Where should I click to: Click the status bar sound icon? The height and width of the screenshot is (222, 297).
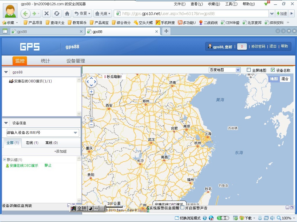[272, 218]
